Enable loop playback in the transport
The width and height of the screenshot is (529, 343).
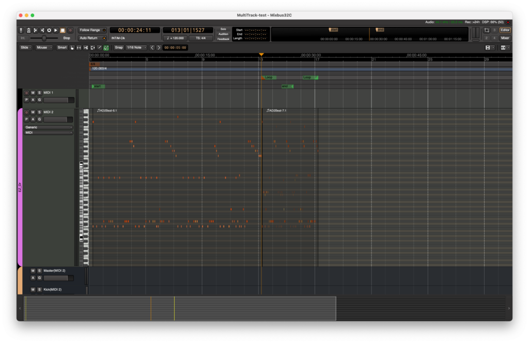pos(49,30)
